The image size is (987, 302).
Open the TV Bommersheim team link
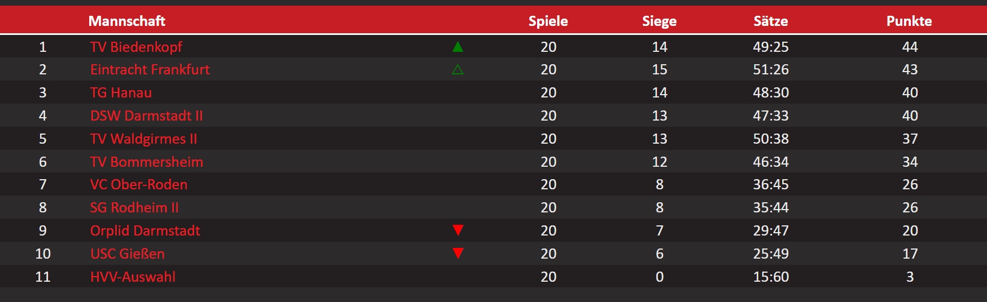147,162
